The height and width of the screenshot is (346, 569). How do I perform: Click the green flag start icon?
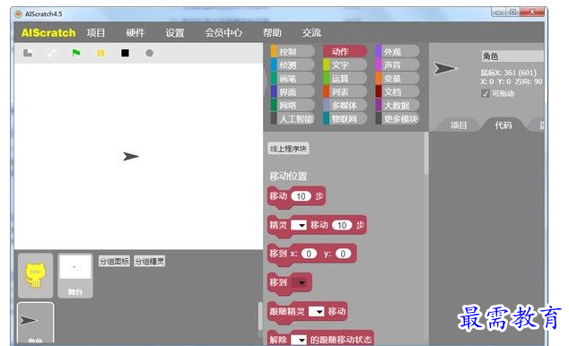click(x=76, y=53)
